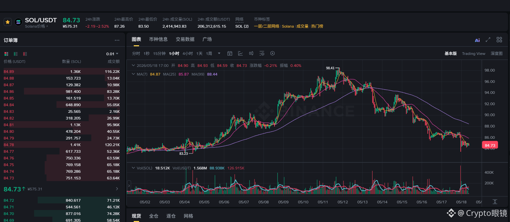Select the 1小时 interval
Viewport: 510px width, 222px height.
pyautogui.click(x=174, y=54)
